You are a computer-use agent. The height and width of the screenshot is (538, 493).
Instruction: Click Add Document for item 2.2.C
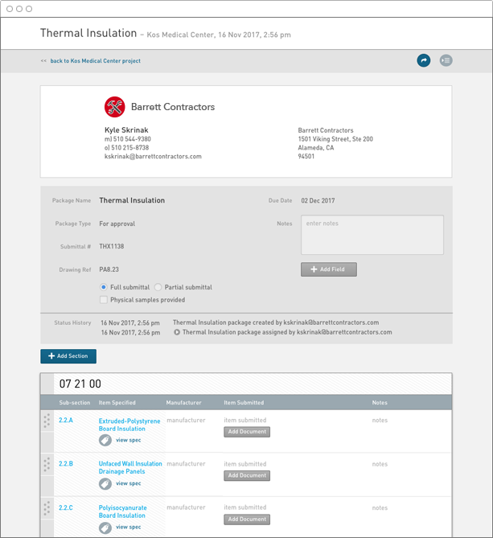point(247,519)
